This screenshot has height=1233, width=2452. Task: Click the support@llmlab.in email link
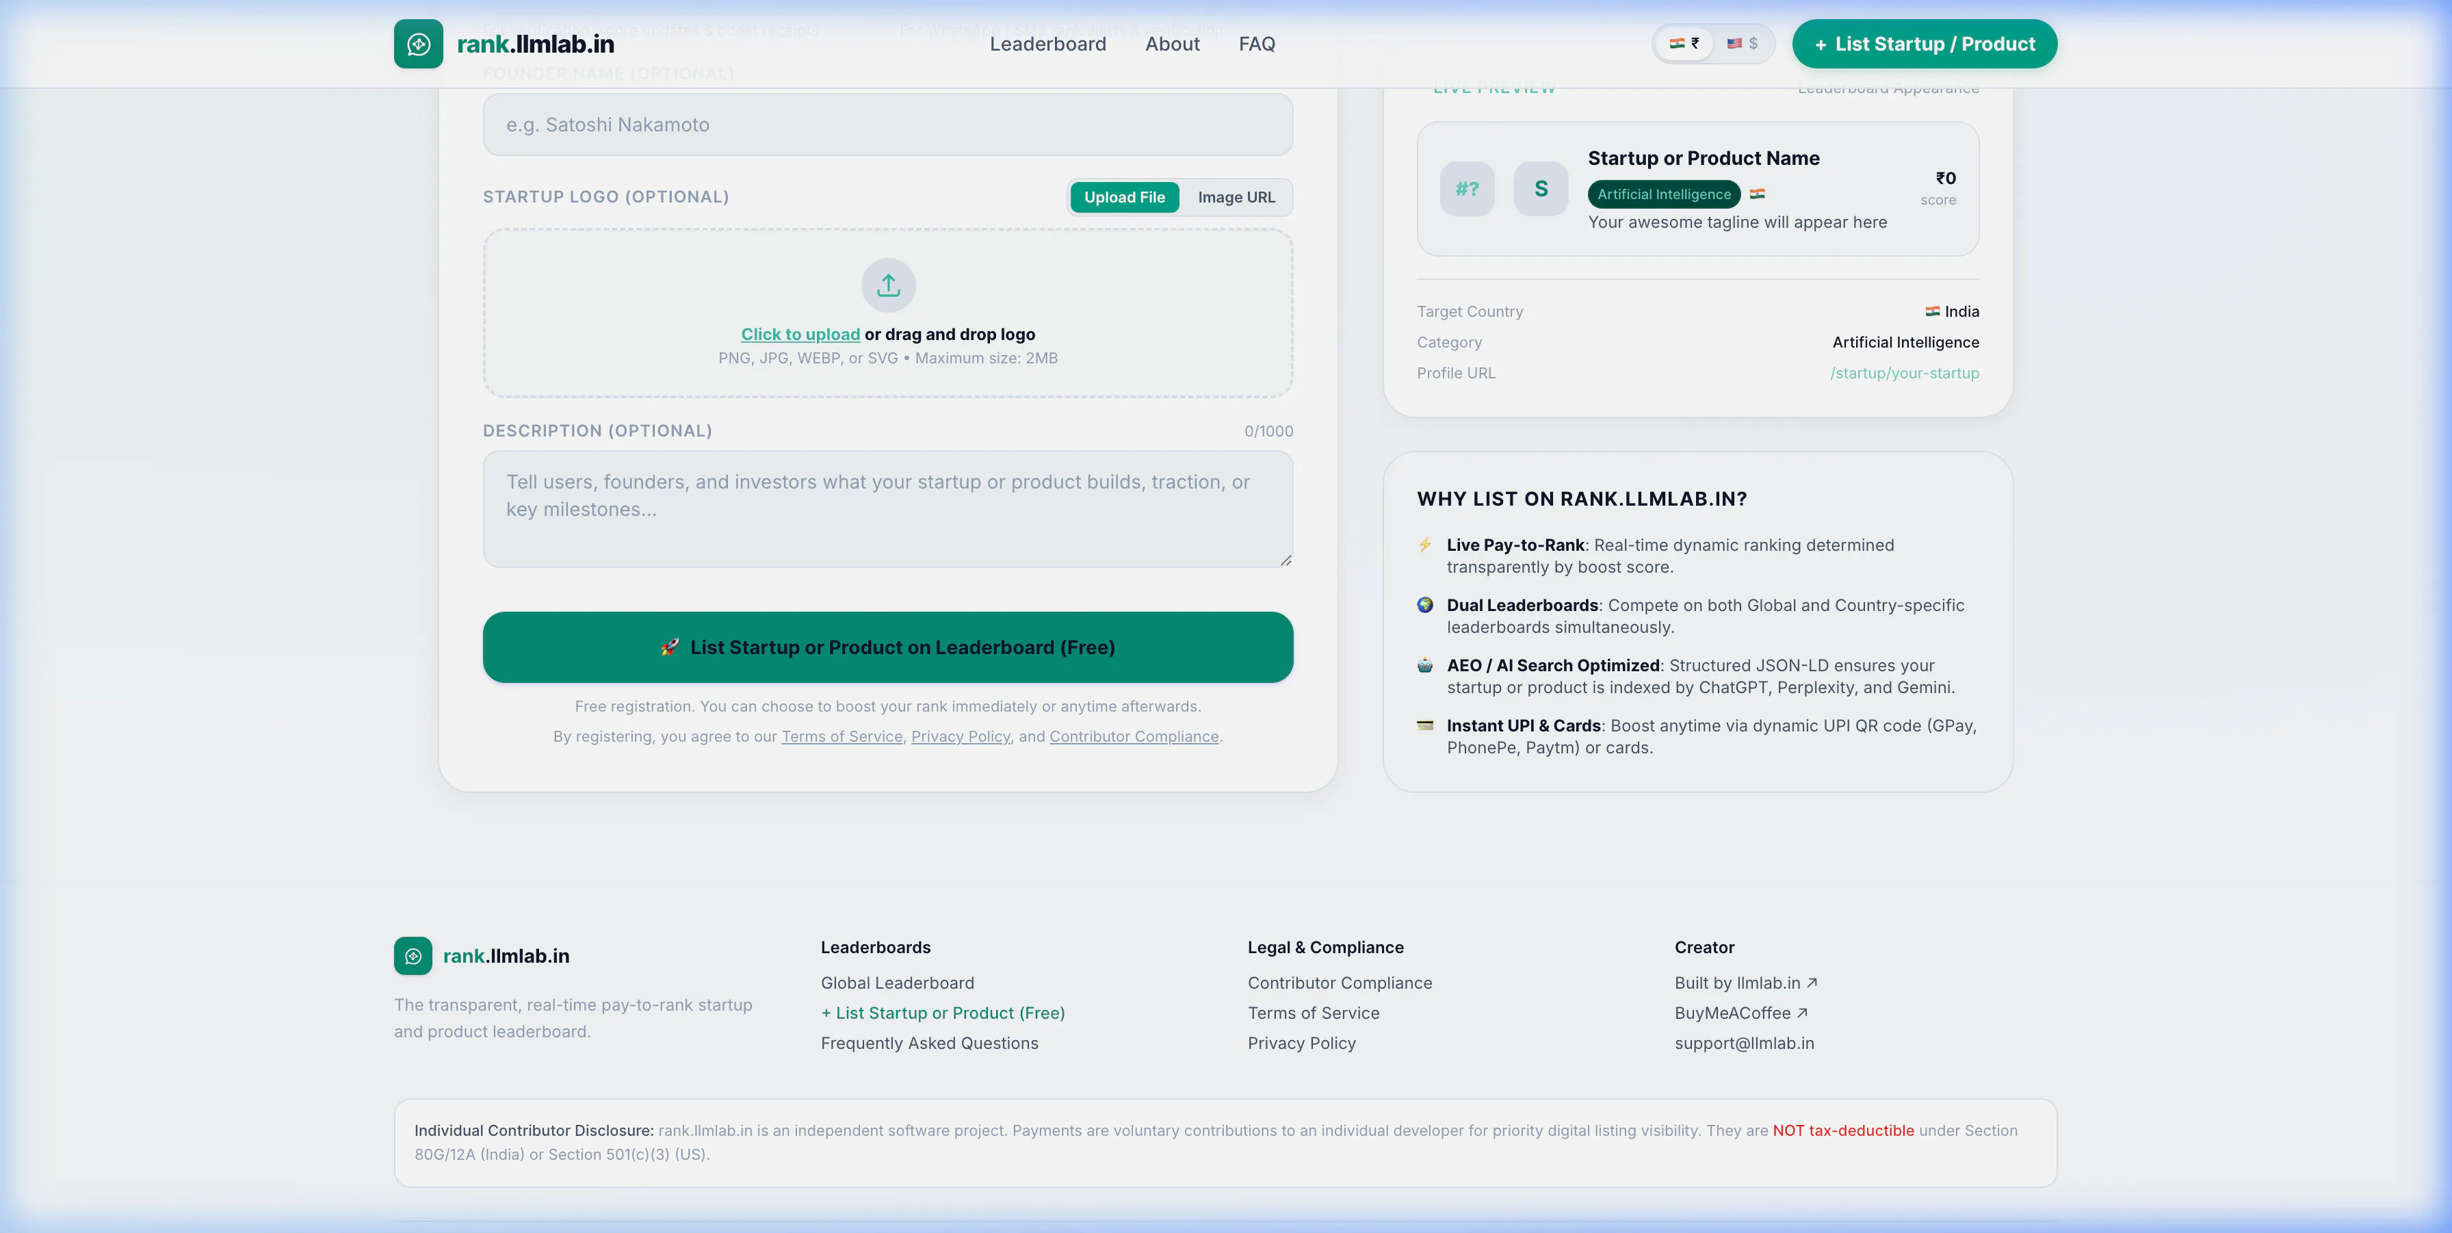[1744, 1043]
